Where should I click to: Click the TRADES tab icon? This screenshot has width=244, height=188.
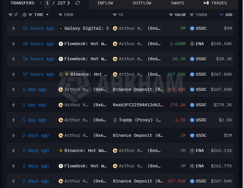click(206, 3)
